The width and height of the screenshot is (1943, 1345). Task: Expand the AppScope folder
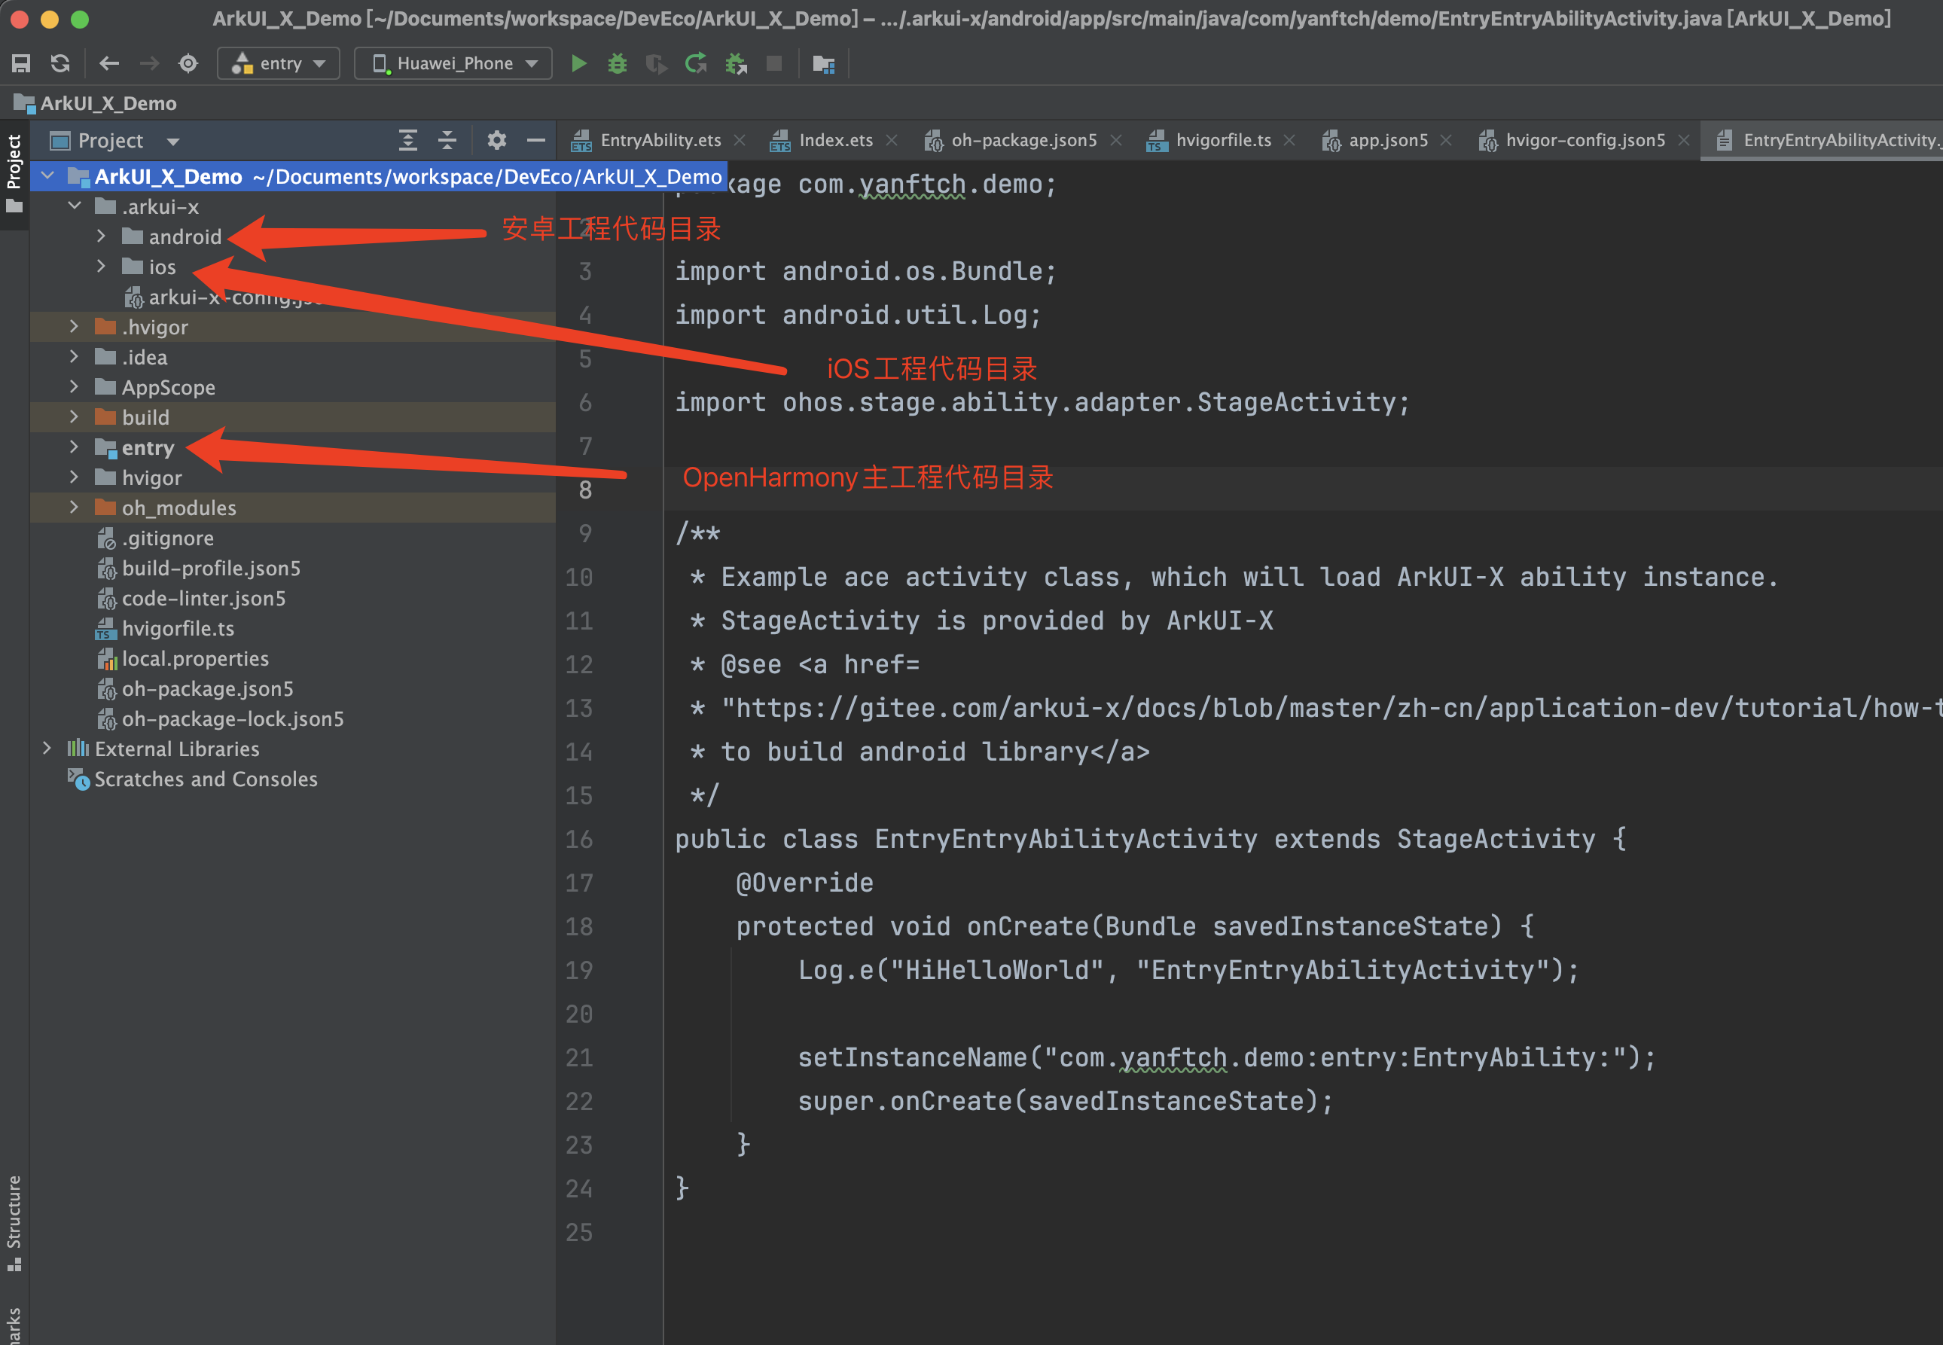coord(74,388)
